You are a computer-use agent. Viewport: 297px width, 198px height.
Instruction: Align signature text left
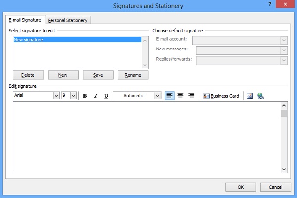(x=169, y=96)
